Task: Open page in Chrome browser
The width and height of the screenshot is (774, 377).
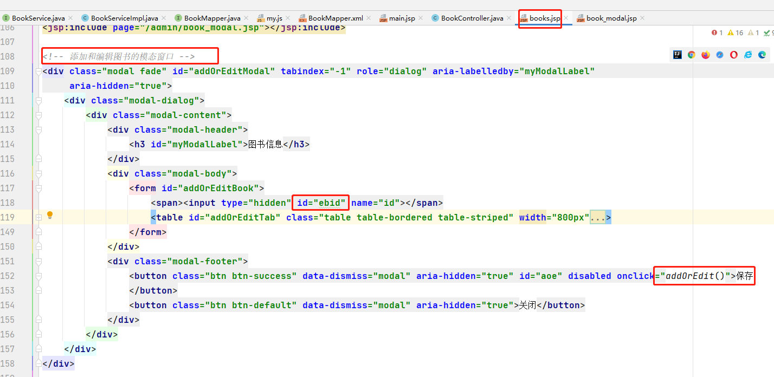Action: [692, 55]
